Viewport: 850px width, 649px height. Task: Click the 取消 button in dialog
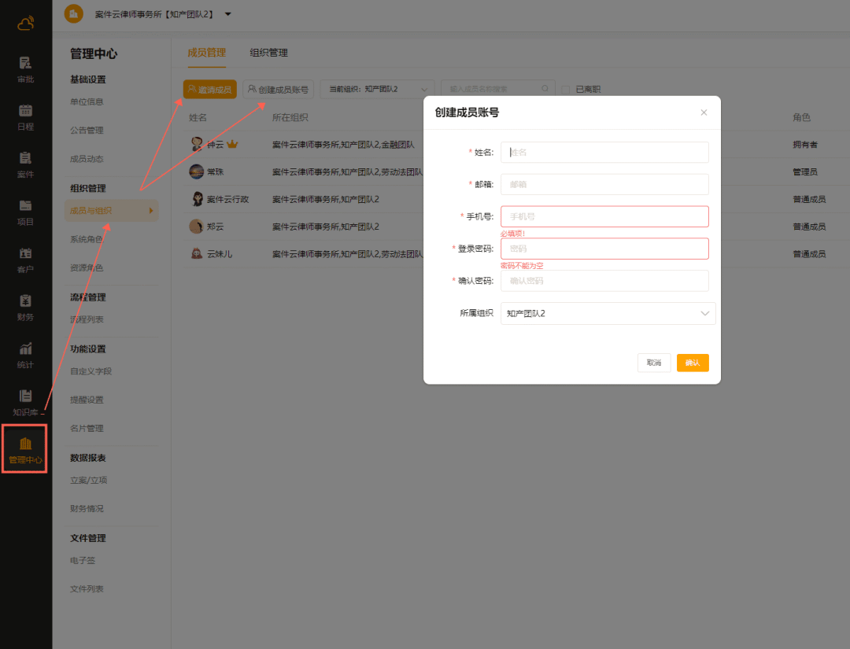coord(653,363)
